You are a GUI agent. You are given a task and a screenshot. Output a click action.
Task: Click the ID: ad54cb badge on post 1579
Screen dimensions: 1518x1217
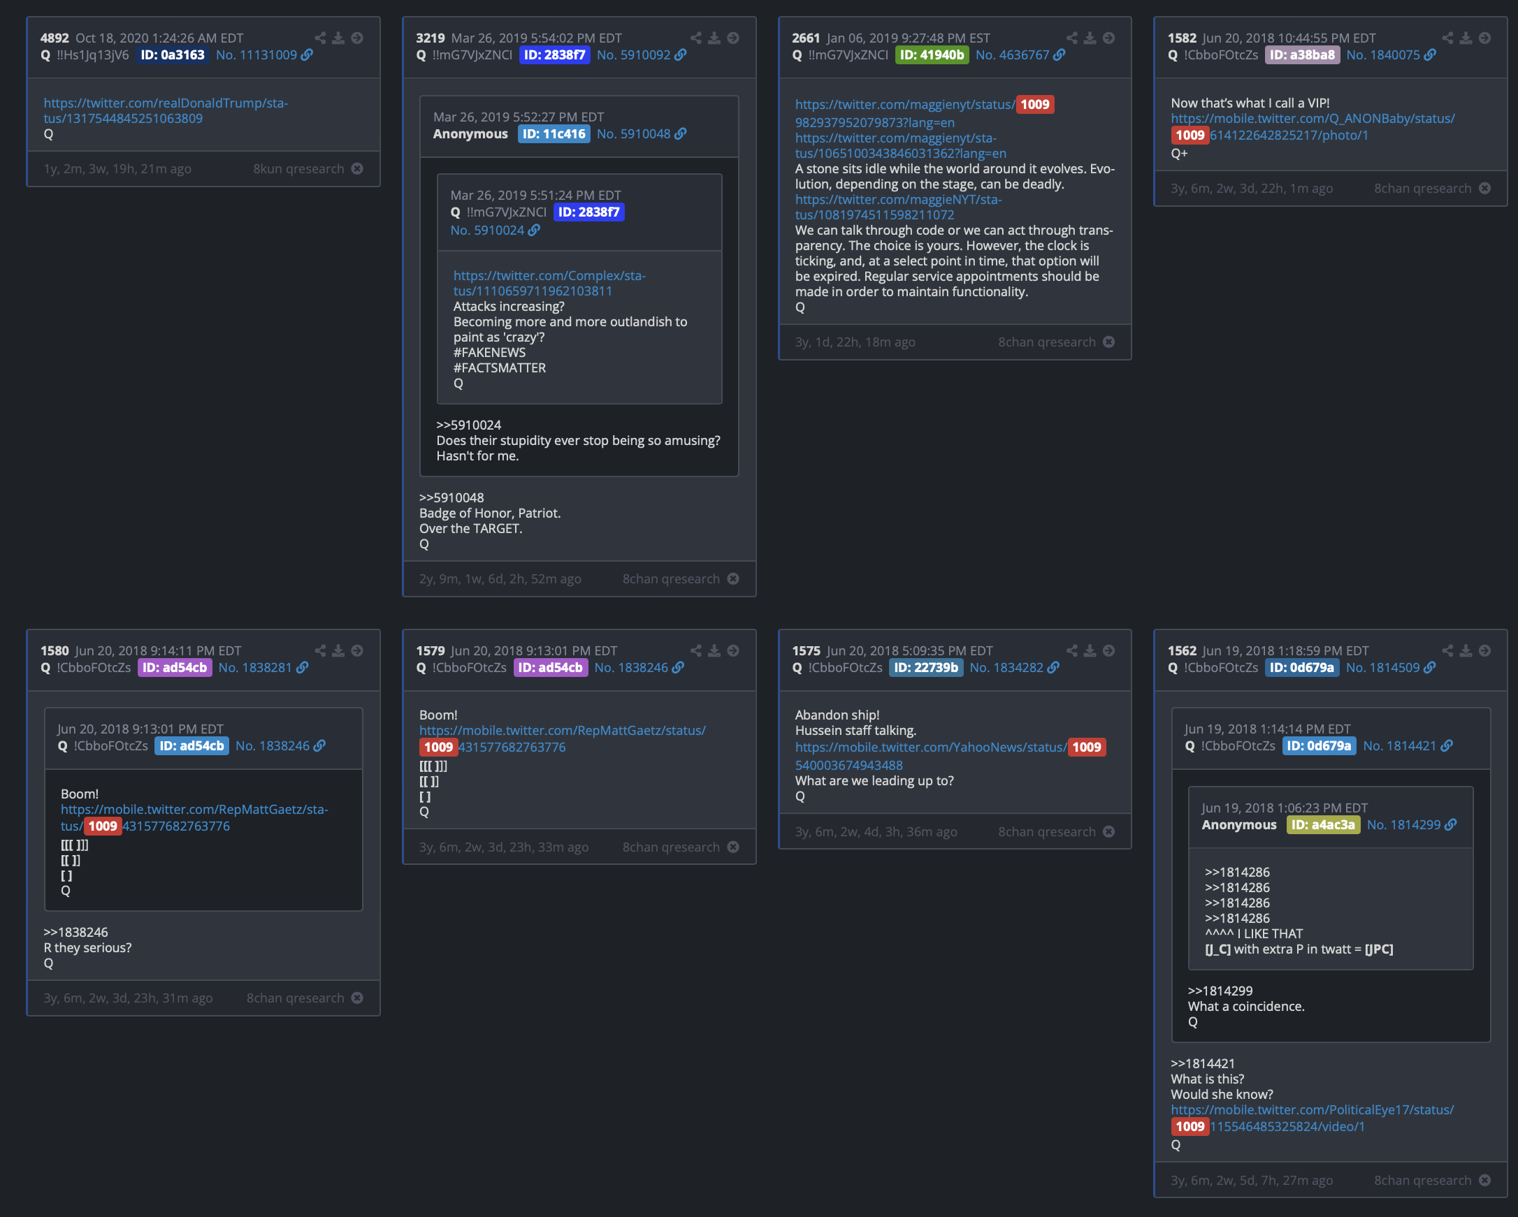tap(551, 667)
